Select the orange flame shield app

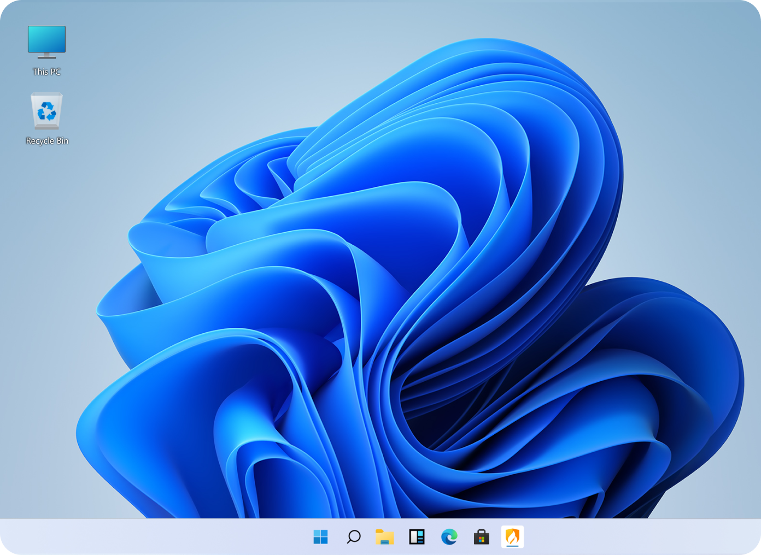point(512,536)
